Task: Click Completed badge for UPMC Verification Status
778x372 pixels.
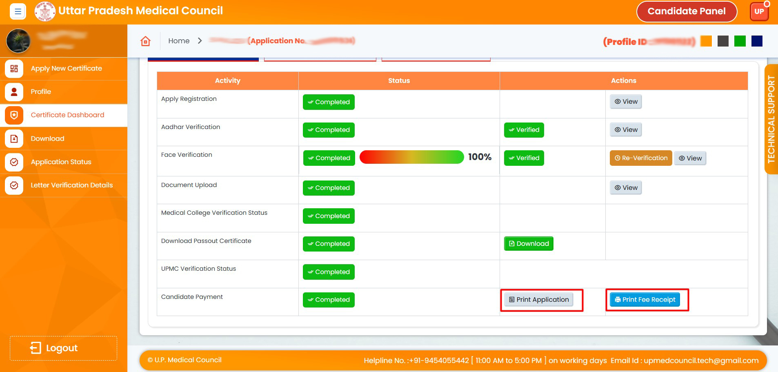Action: (329, 272)
